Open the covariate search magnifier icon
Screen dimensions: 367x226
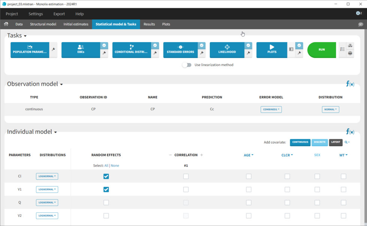coord(347,142)
